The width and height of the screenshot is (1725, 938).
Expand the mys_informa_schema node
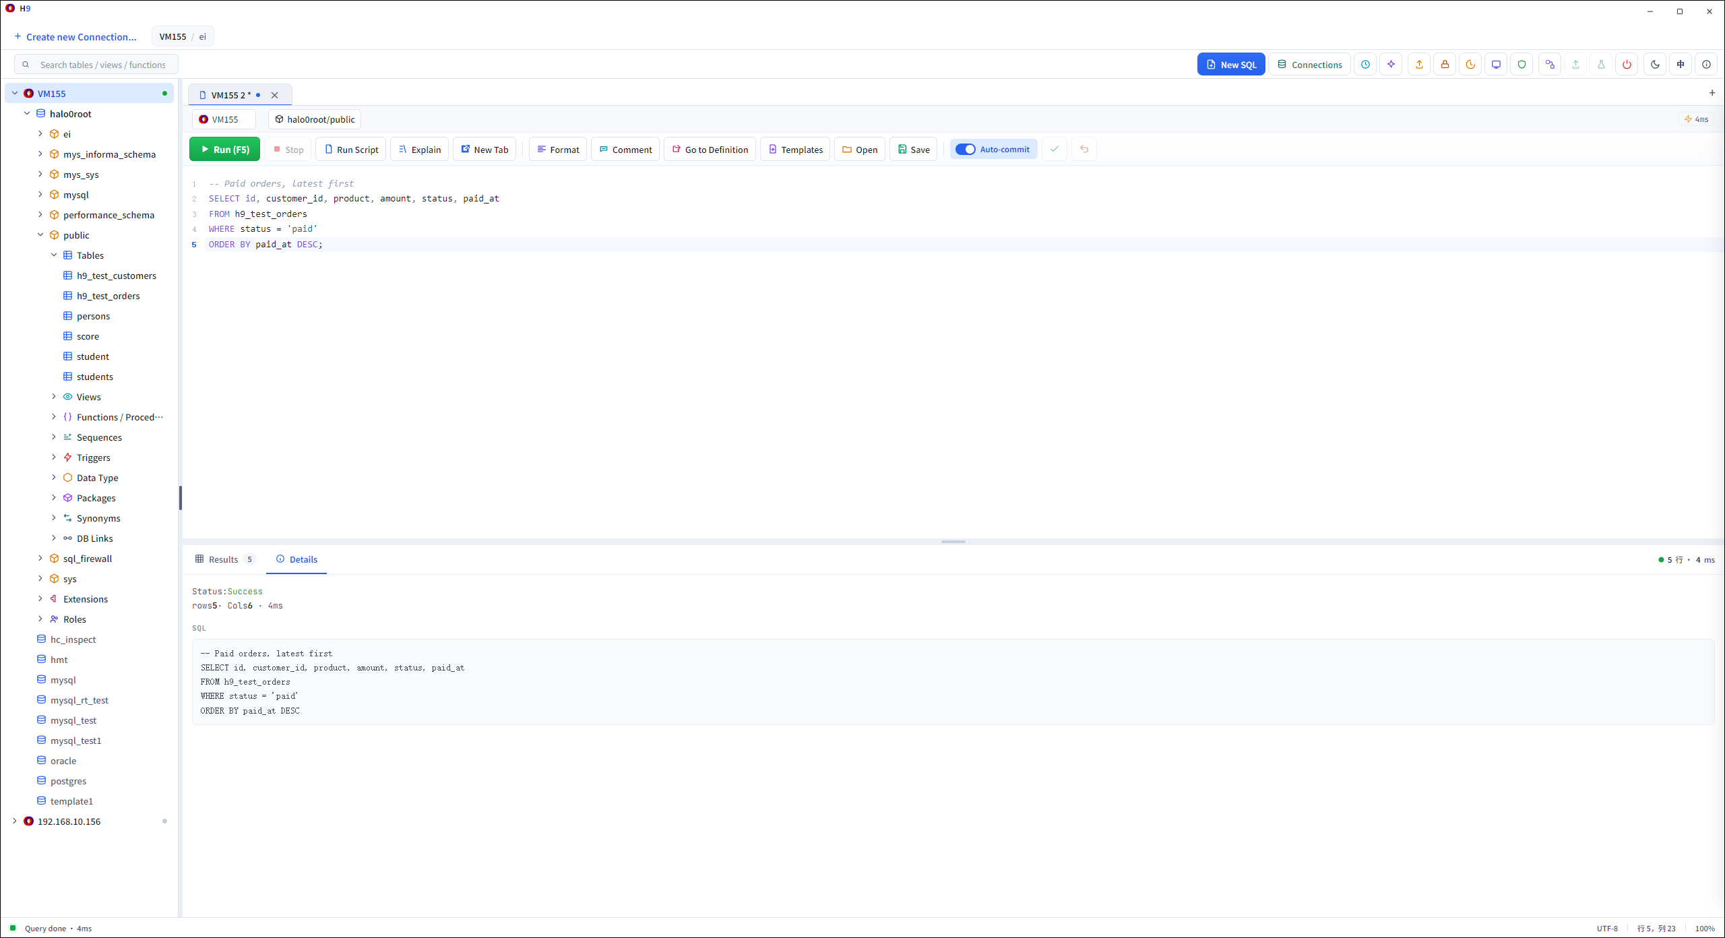pos(40,154)
